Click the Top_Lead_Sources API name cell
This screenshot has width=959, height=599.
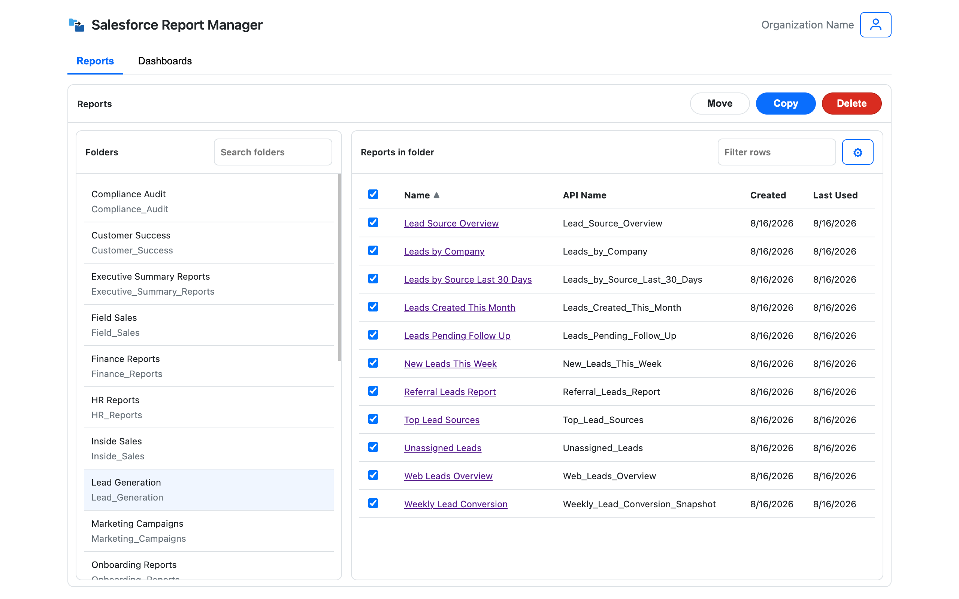click(x=603, y=420)
